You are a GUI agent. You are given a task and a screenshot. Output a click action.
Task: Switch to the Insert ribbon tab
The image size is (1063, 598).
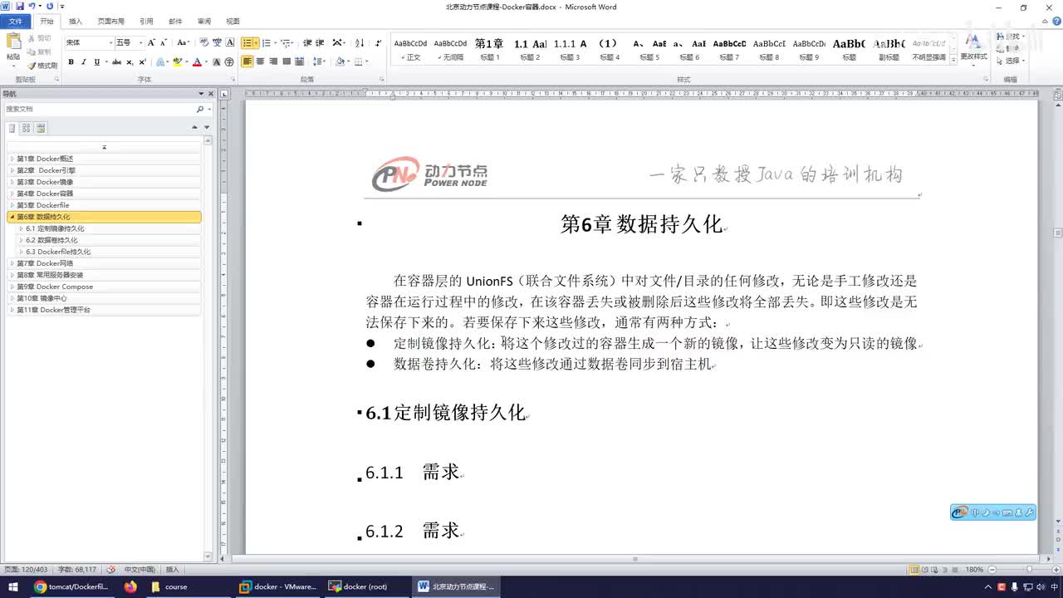tap(76, 21)
